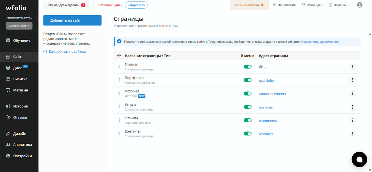
Task: Open the chat support bubble icon
Action: (x=359, y=159)
